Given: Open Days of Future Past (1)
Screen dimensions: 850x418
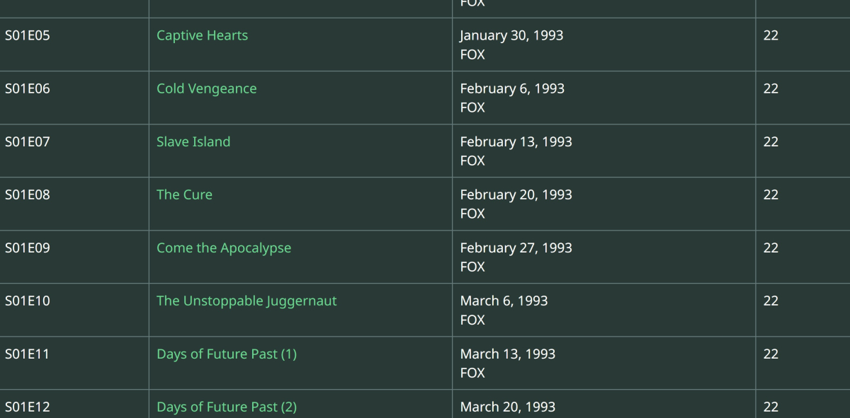Looking at the screenshot, I should point(227,354).
